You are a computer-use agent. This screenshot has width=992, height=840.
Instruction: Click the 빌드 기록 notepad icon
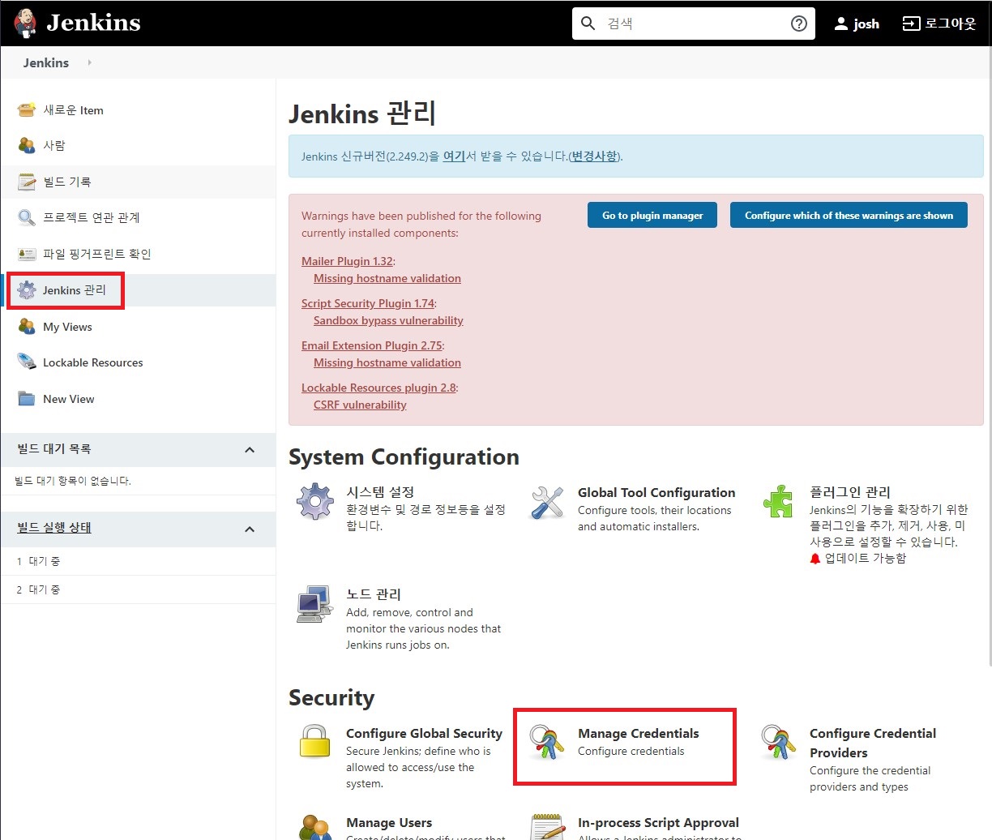pos(27,182)
